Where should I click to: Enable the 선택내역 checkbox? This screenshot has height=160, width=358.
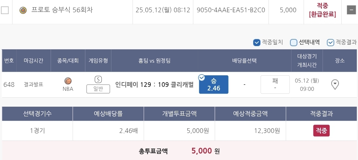tap(294, 43)
